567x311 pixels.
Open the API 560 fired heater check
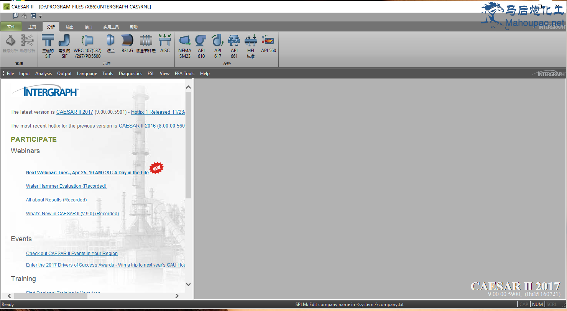pos(268,44)
